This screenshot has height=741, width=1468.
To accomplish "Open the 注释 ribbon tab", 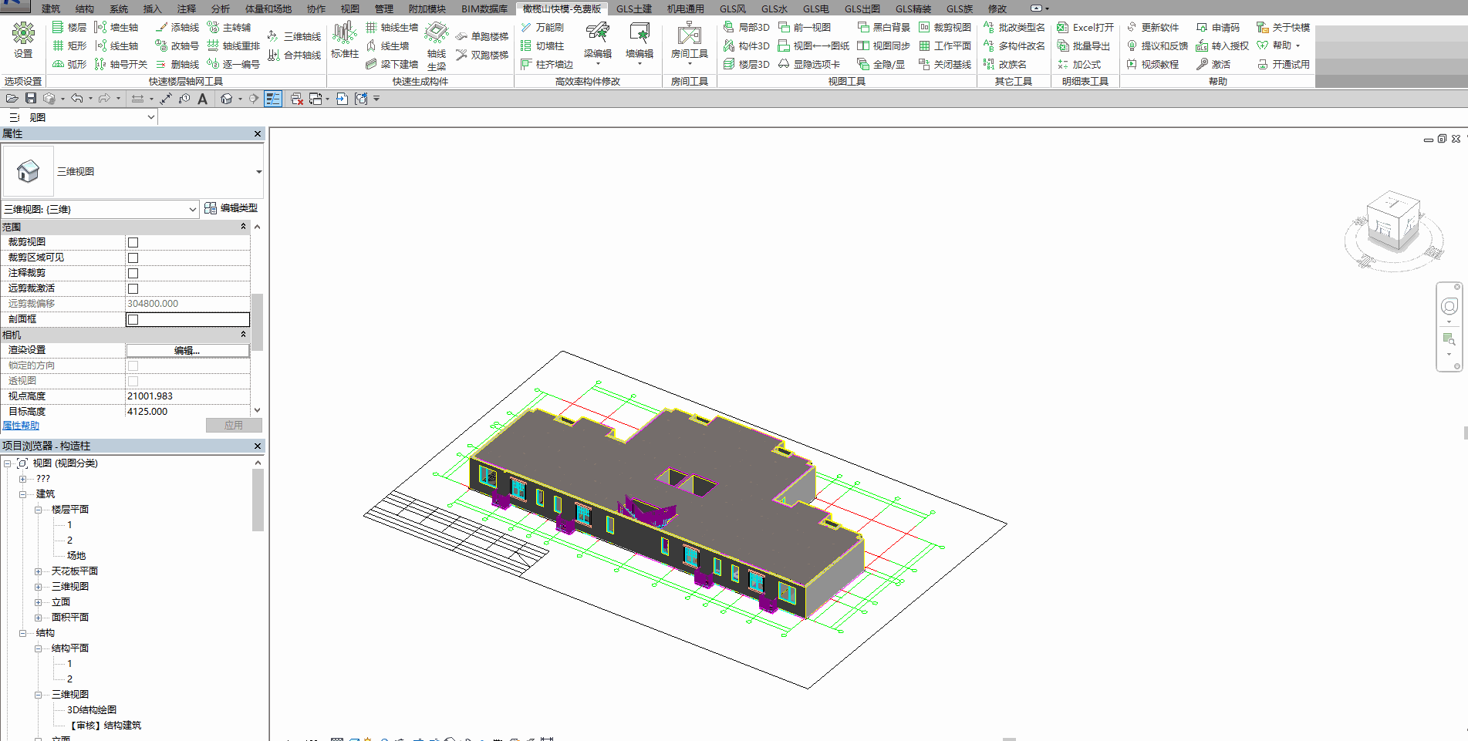I will pos(187,8).
